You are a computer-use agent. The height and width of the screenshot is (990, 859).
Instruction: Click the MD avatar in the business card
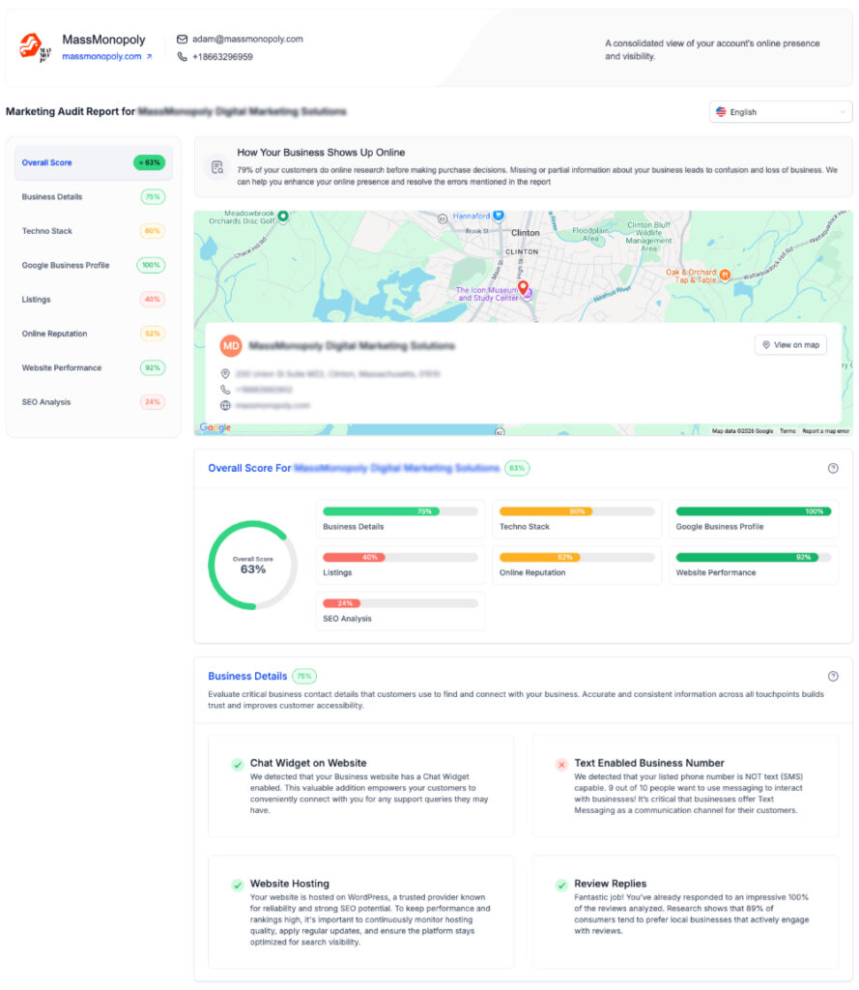(x=231, y=346)
